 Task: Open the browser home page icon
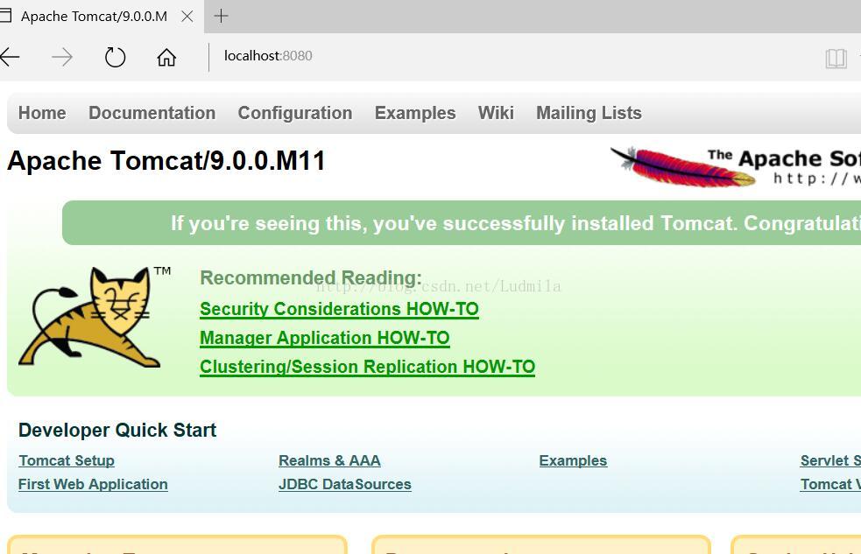coord(166,57)
